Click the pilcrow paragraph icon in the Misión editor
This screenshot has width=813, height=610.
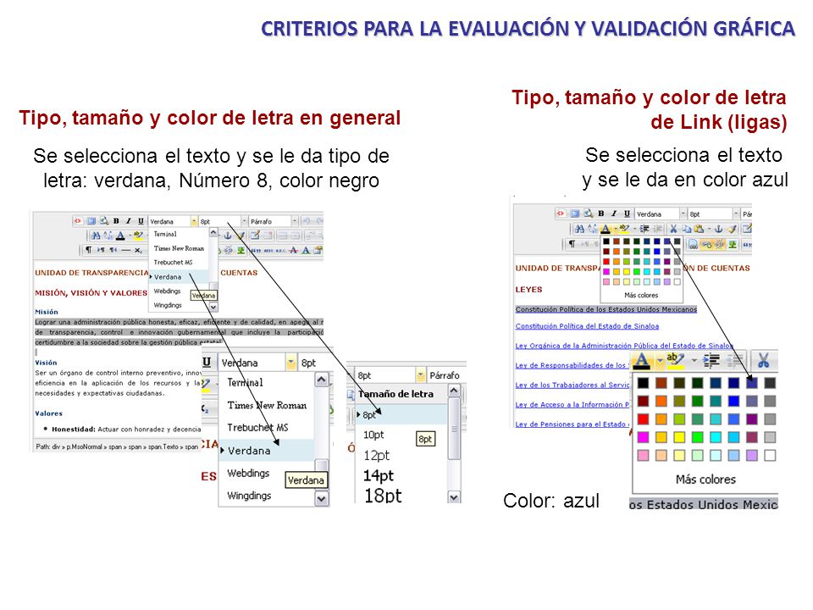pos(89,249)
